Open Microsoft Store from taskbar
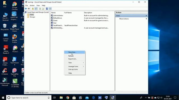Screen dimensions: 179x100 [74, 97]
